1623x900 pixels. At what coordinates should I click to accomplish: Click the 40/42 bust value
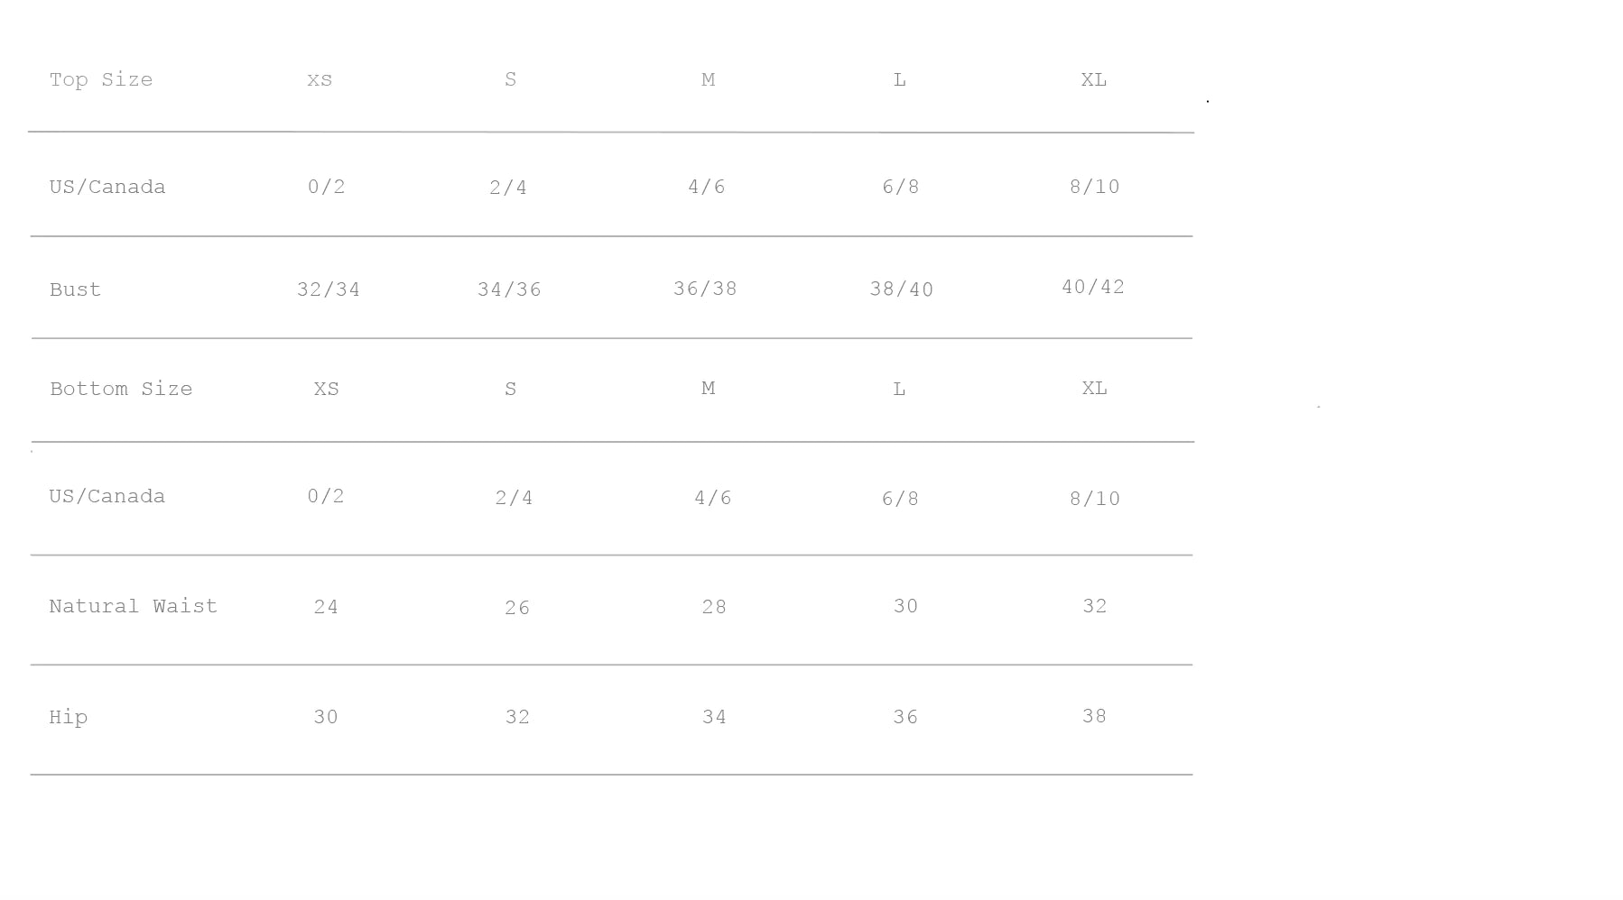pos(1093,288)
